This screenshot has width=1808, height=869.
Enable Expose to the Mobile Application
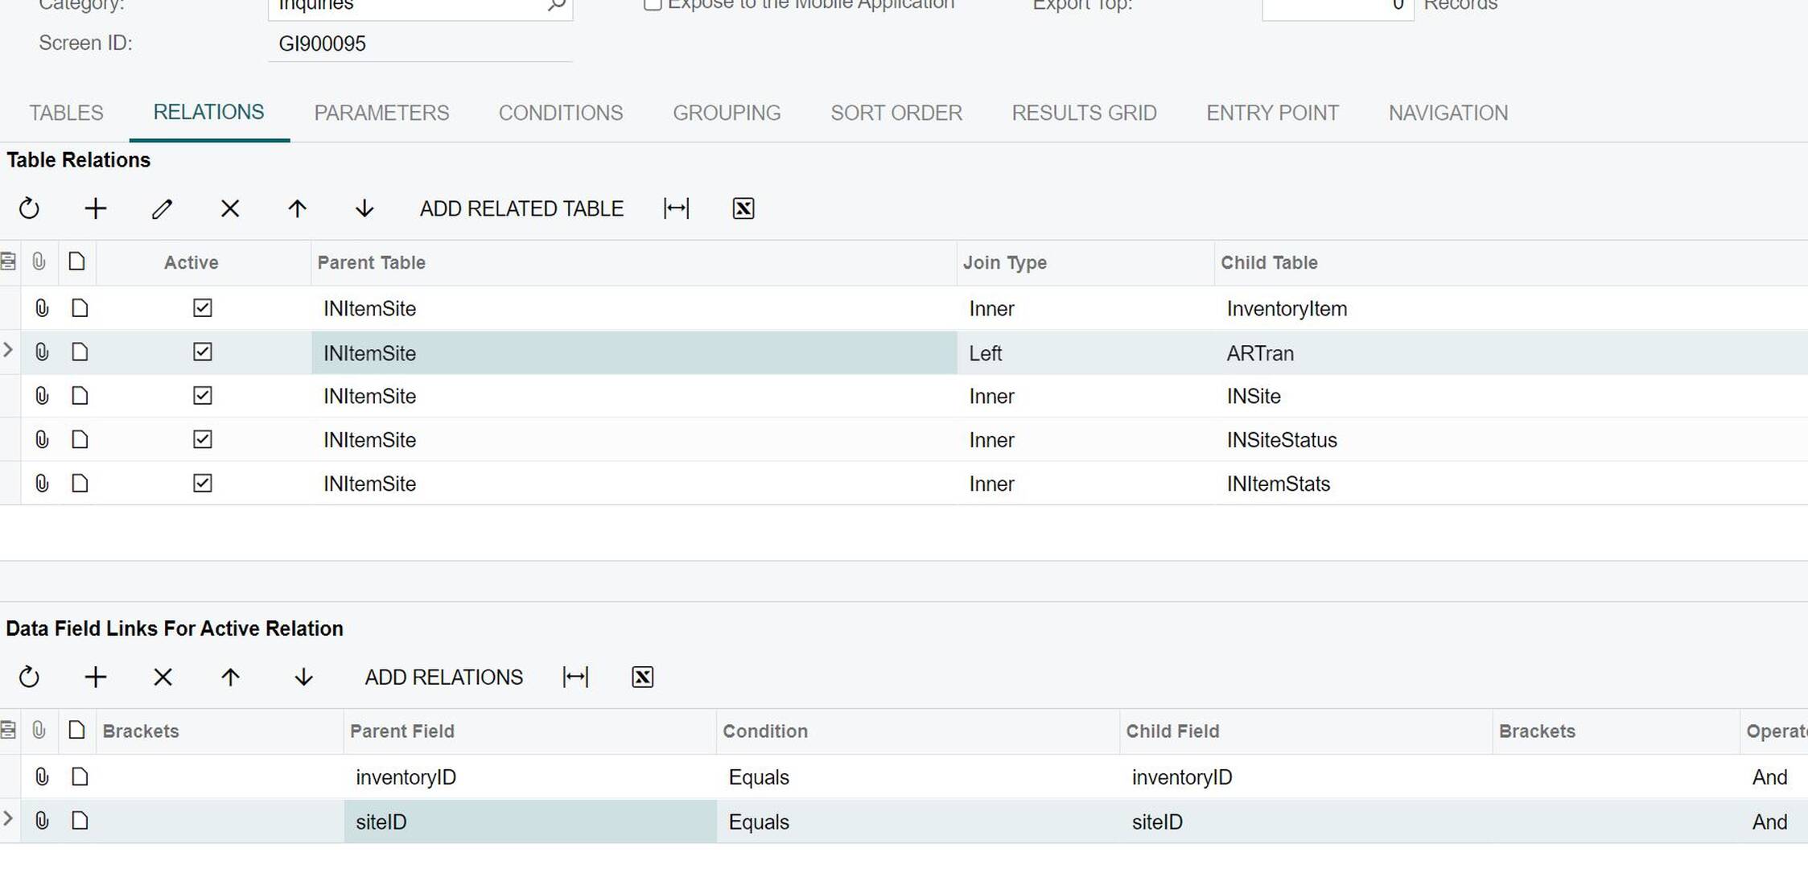tap(652, 4)
